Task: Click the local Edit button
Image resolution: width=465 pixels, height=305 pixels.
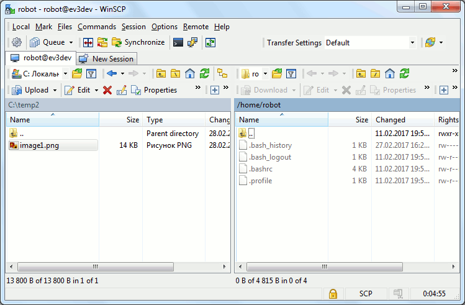Action: coord(77,90)
